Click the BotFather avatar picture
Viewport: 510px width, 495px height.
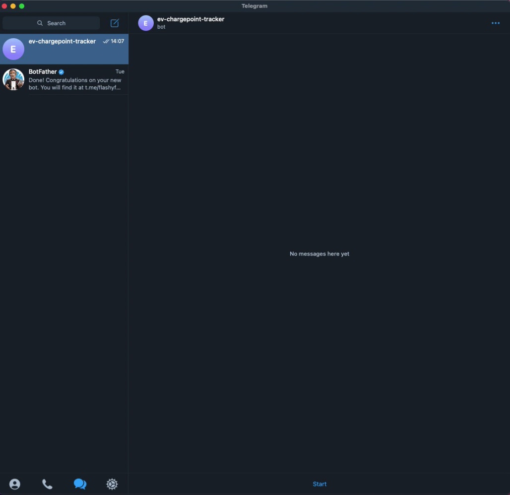[x=13, y=79]
